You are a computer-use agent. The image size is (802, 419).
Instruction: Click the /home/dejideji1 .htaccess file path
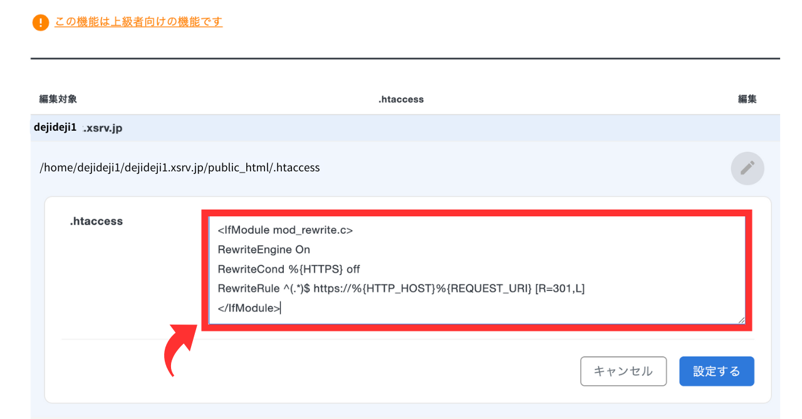pyautogui.click(x=180, y=168)
